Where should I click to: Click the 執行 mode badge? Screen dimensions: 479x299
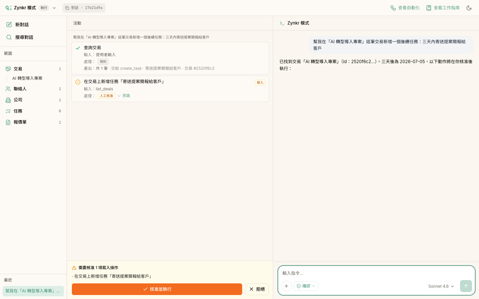pyautogui.click(x=44, y=8)
